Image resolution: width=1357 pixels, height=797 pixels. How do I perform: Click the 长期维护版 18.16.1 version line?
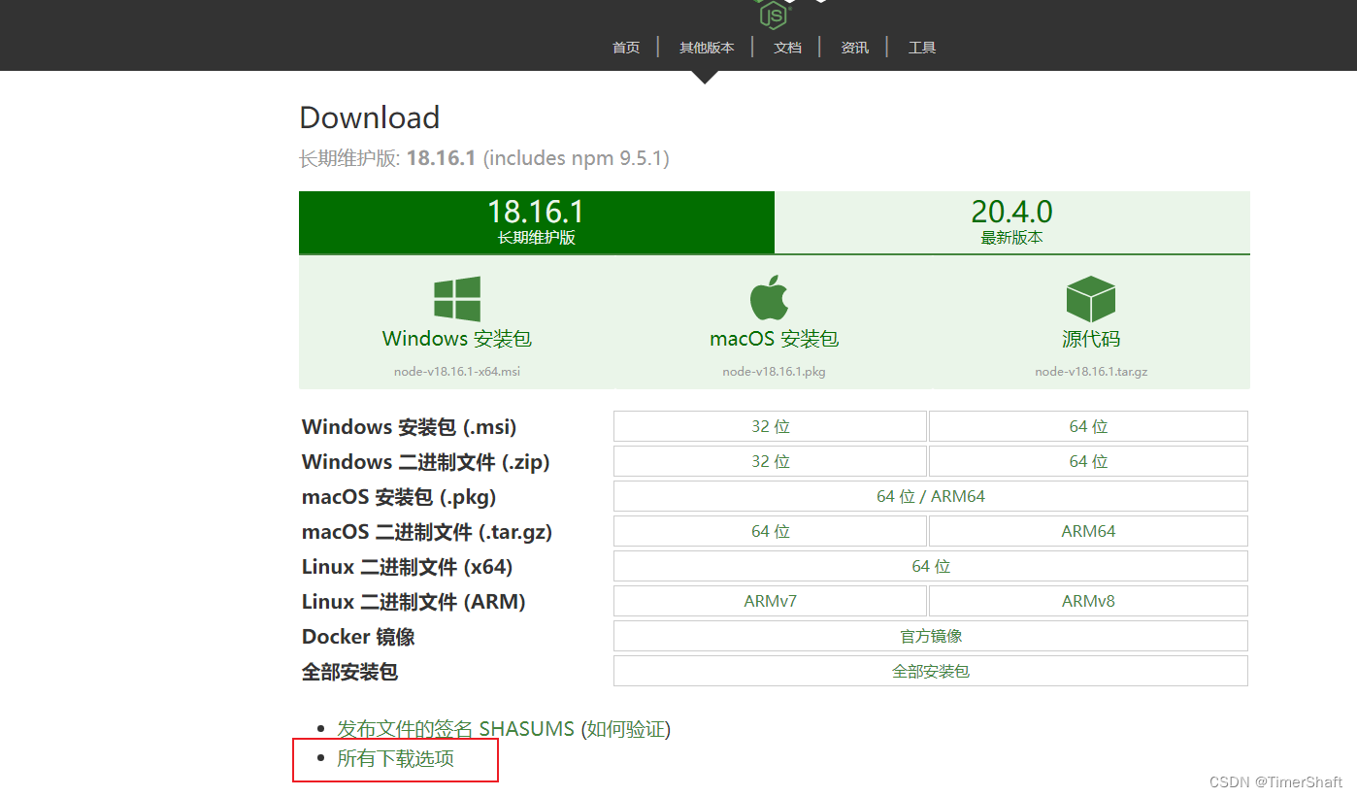click(484, 158)
